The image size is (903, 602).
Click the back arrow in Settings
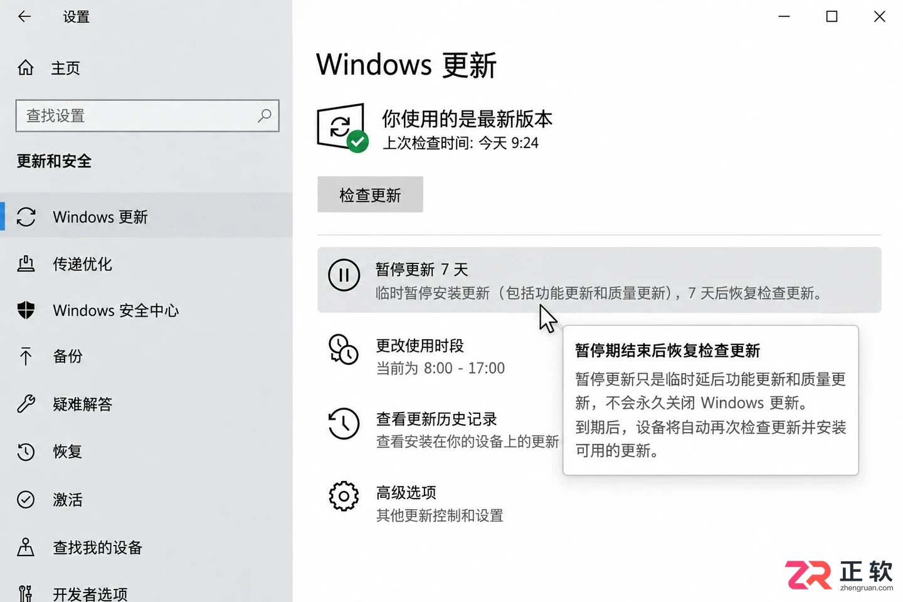click(x=24, y=17)
